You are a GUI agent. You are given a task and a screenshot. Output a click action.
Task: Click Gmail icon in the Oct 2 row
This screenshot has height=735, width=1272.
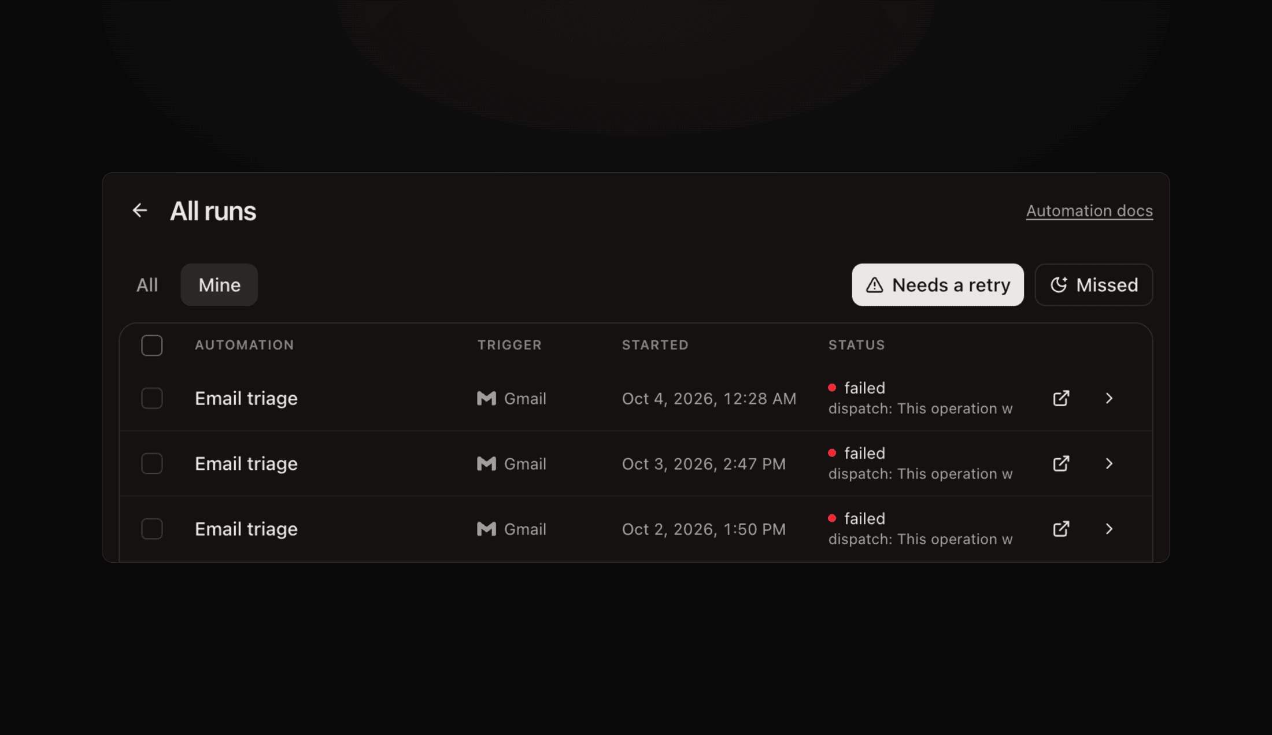click(486, 529)
